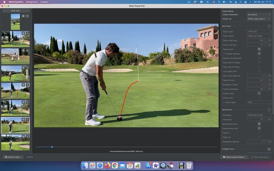The height and width of the screenshot is (171, 274).
Task: Delete the selected putting shot with its X
Action: [x=27, y=119]
